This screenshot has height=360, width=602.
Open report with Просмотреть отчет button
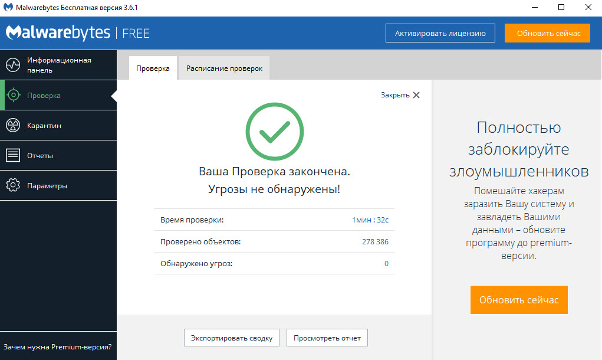(x=327, y=338)
